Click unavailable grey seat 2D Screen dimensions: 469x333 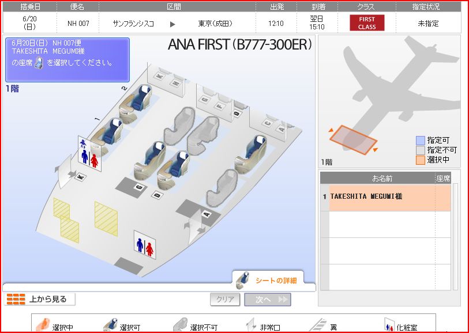(204, 135)
